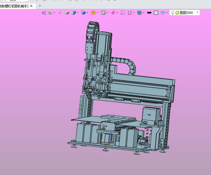This screenshot has width=211, height=175.
Task: Select the dimension measure icon
Action: [130, 13]
